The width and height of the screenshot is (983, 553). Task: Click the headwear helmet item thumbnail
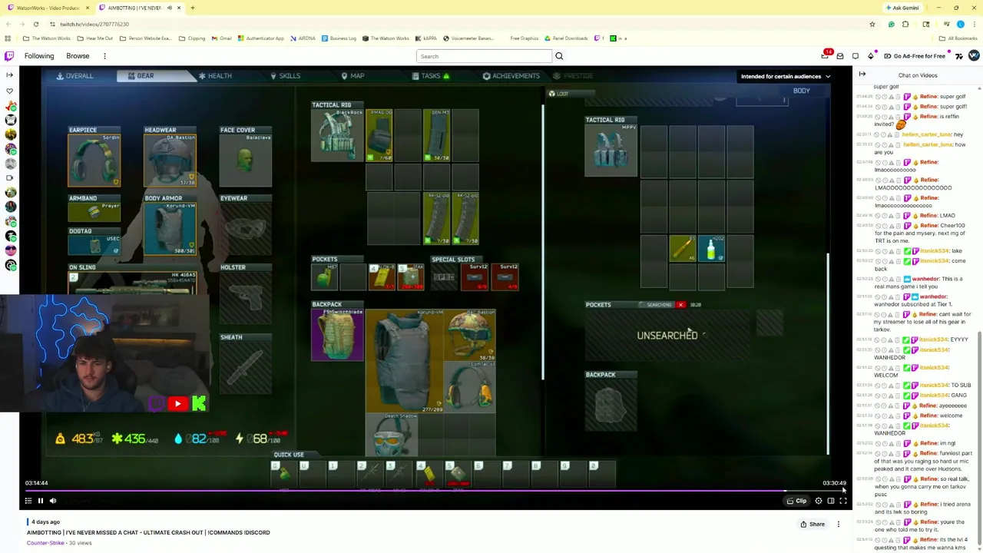point(170,161)
